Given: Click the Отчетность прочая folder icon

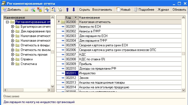Looking at the screenshot, I should coord(17,55).
